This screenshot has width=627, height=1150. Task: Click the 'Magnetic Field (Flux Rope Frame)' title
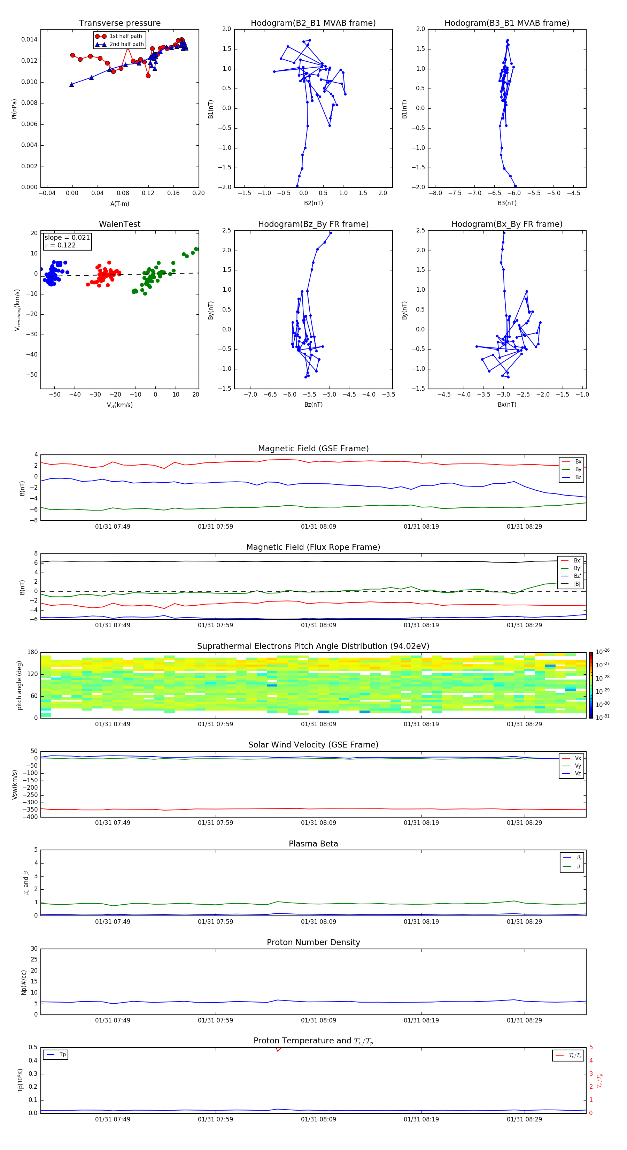pyautogui.click(x=313, y=547)
